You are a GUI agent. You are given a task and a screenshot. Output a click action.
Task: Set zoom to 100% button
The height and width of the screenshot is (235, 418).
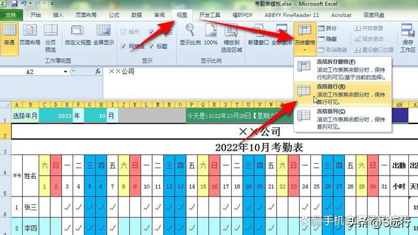pyautogui.click(x=210, y=35)
